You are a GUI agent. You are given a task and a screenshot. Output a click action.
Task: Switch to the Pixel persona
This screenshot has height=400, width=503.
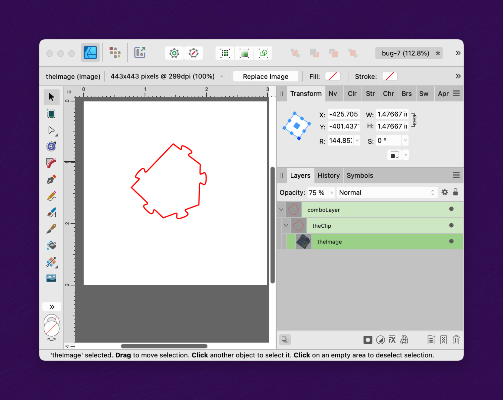(115, 53)
